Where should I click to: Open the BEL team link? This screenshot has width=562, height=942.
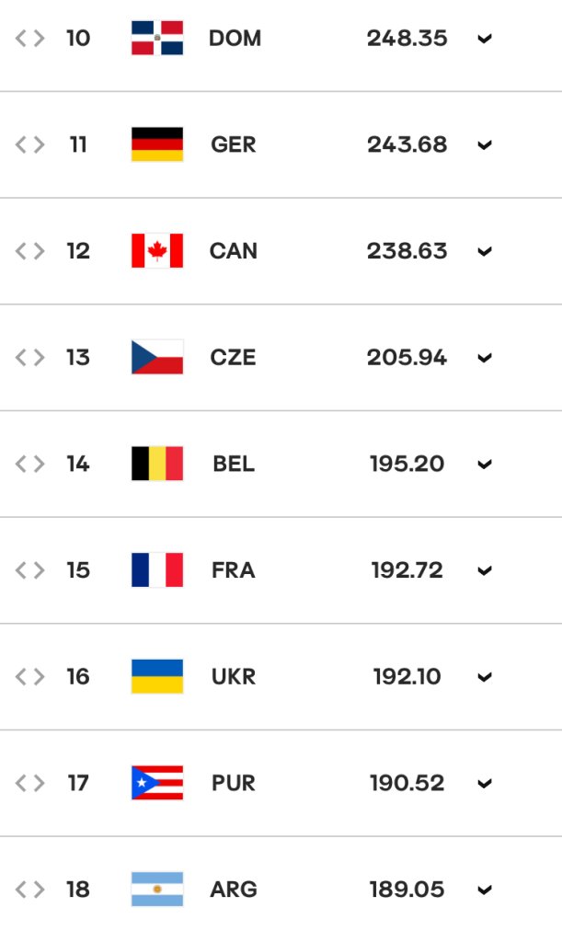pos(234,464)
